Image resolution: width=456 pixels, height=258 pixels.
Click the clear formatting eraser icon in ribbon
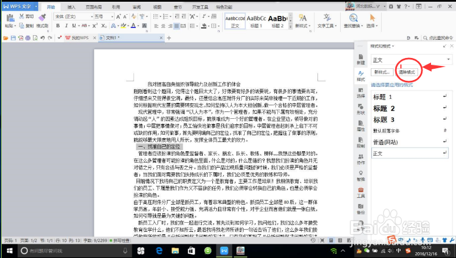[x=133, y=16]
